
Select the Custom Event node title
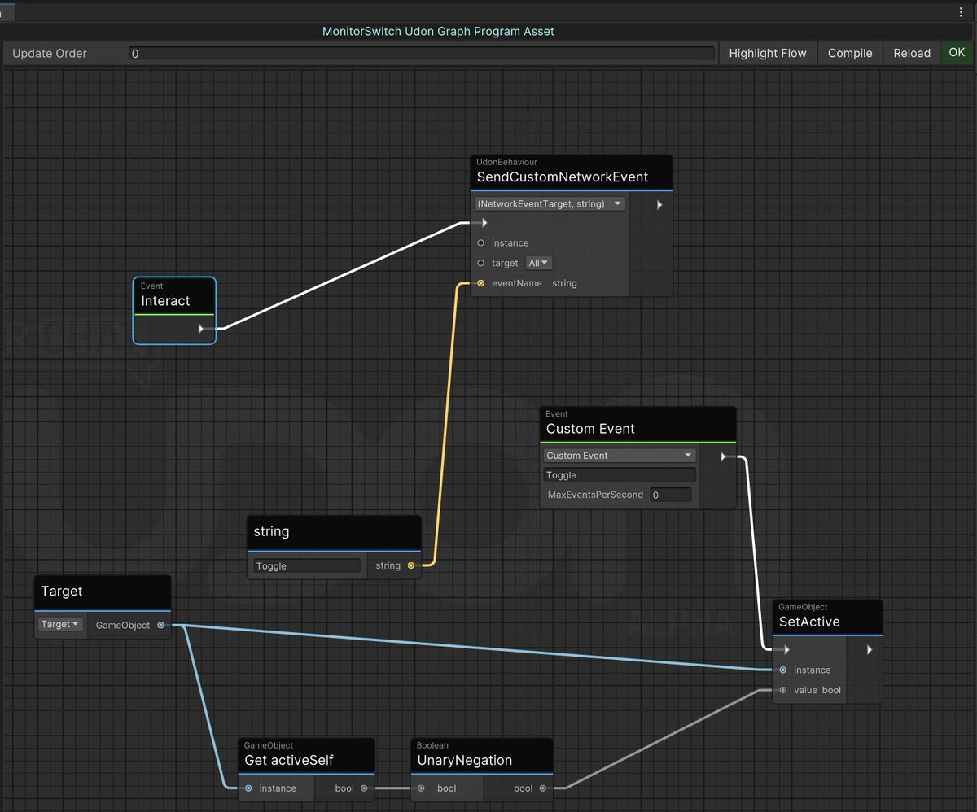tap(590, 429)
